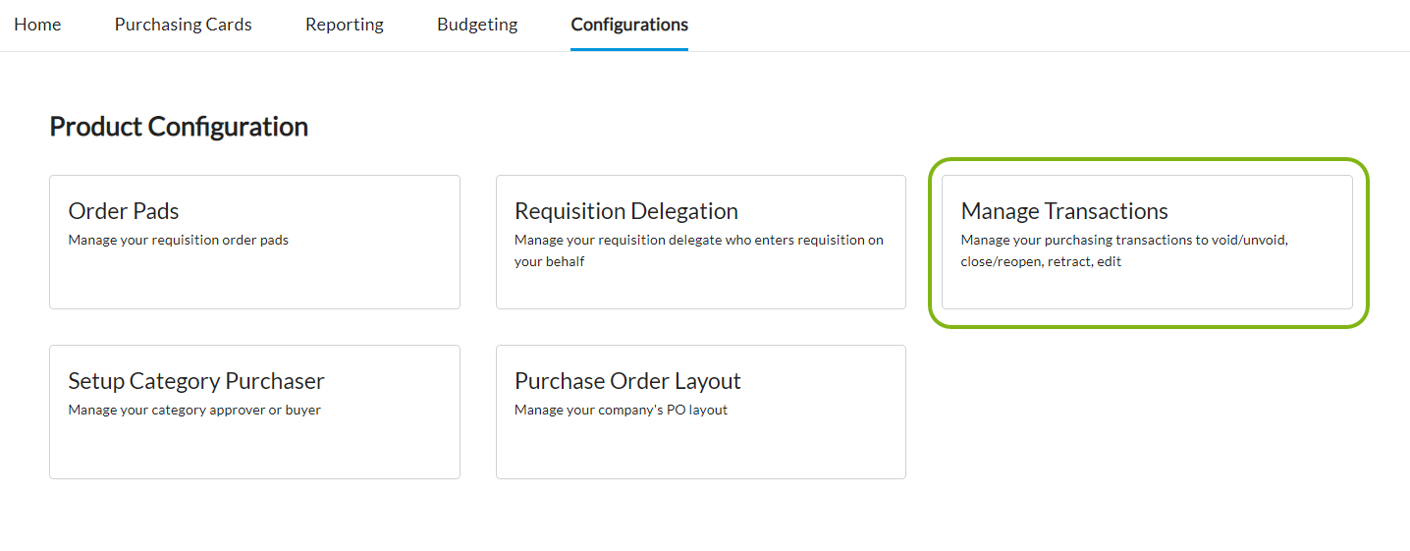Image resolution: width=1410 pixels, height=551 pixels.
Task: Go to the Home tab
Action: point(37,25)
